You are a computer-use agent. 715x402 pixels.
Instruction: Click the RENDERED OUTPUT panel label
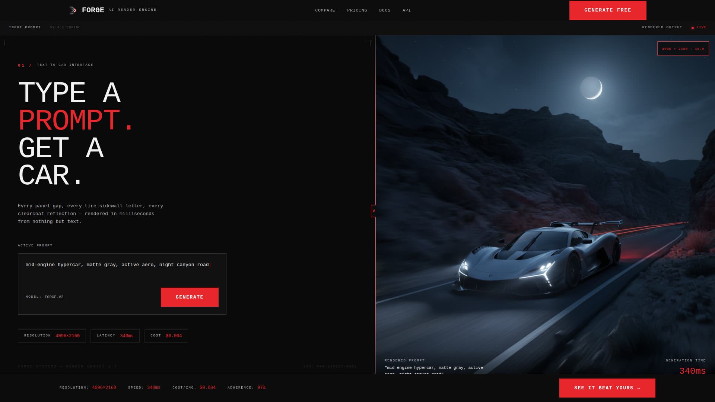pyautogui.click(x=662, y=27)
